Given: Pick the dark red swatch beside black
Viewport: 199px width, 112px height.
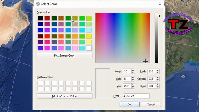Looking at the screenshot, I should pos(47,18).
